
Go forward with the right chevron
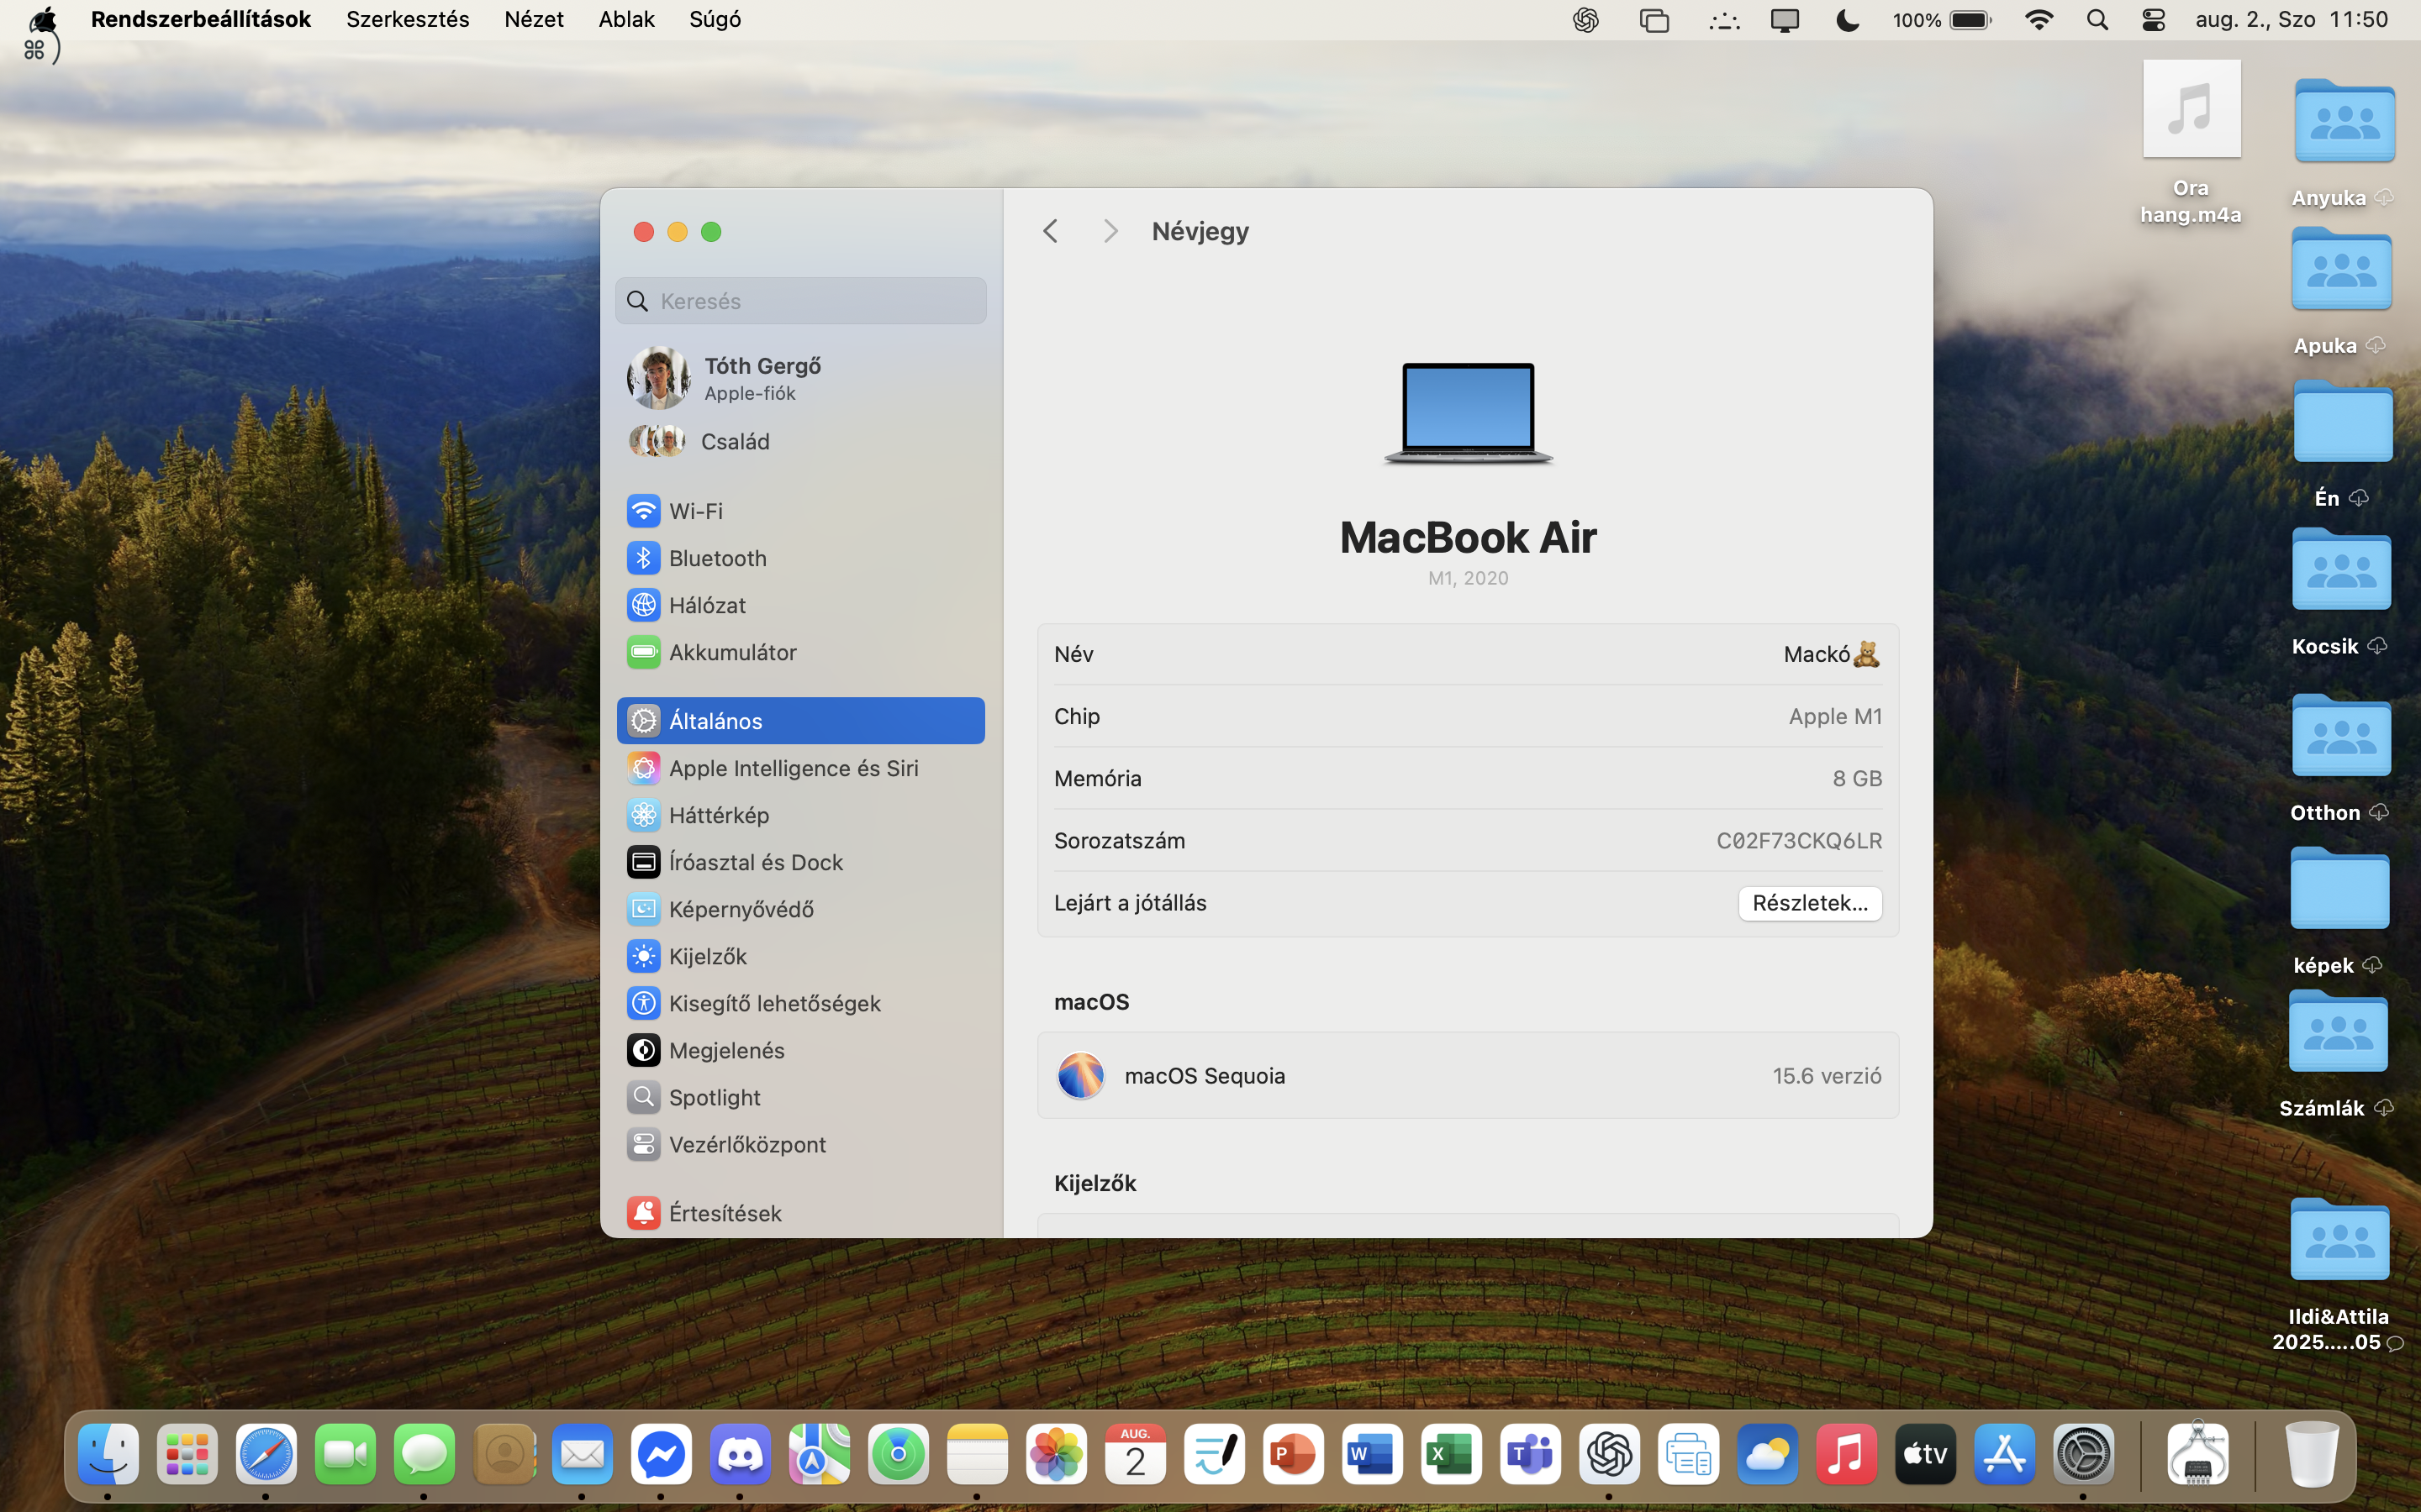[1110, 232]
